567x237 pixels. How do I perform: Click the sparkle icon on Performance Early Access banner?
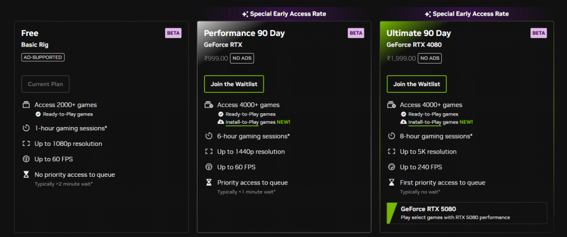click(x=244, y=14)
